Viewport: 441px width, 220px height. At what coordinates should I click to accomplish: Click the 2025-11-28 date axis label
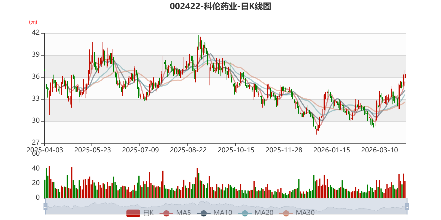tap(284, 150)
